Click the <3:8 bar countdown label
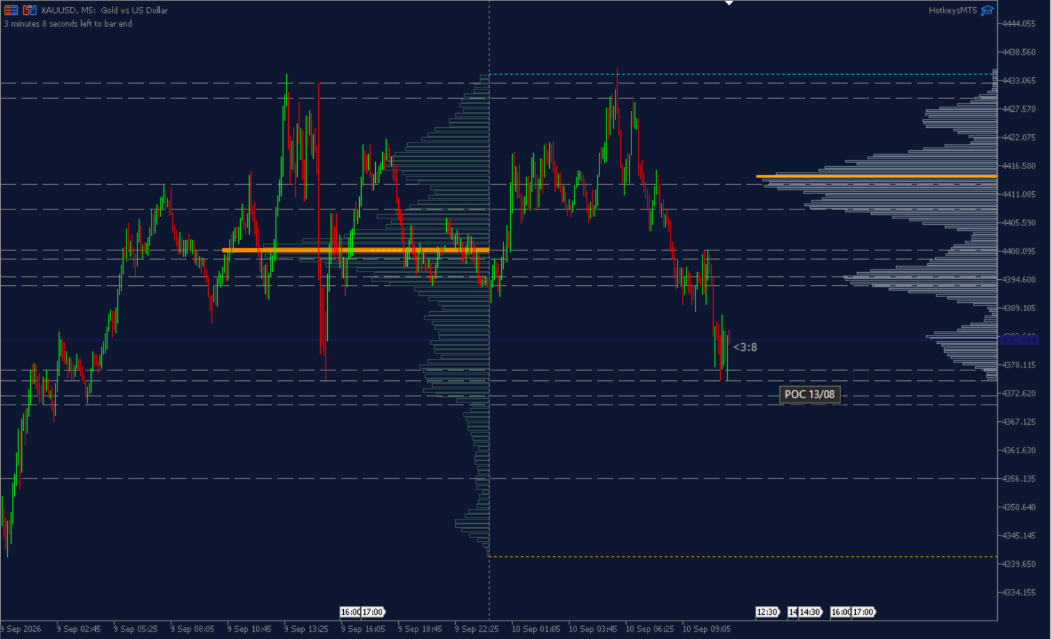 [745, 347]
